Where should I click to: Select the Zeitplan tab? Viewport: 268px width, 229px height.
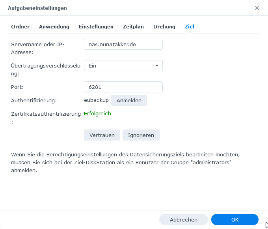(133, 27)
